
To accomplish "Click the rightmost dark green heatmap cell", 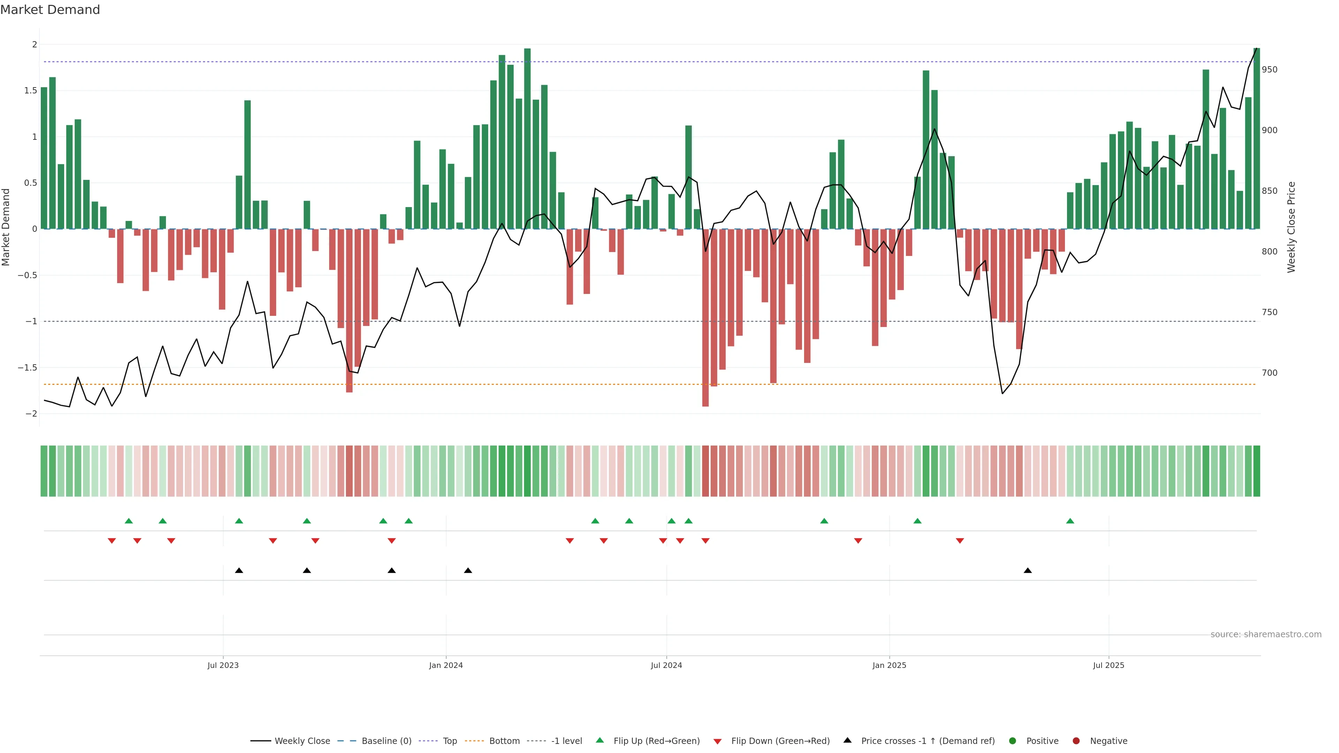I will coord(1256,471).
